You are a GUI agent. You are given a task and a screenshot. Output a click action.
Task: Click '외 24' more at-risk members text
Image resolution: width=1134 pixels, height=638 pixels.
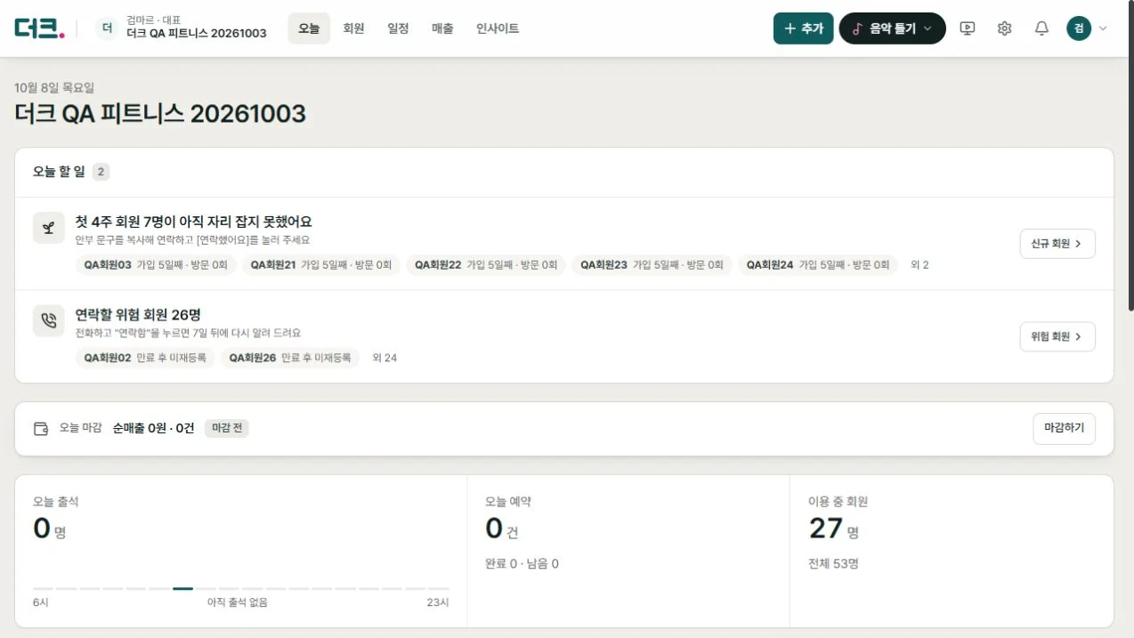pyautogui.click(x=385, y=358)
